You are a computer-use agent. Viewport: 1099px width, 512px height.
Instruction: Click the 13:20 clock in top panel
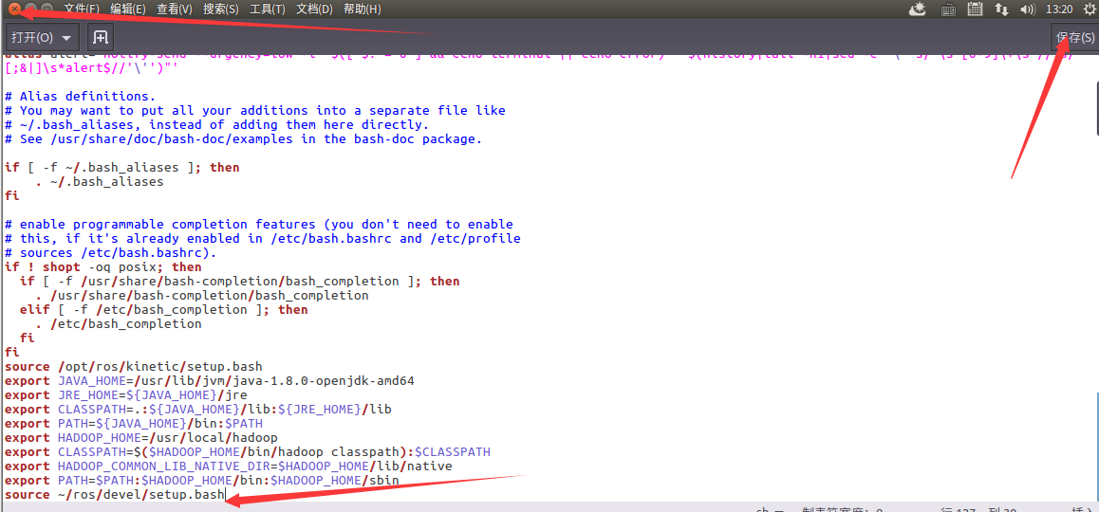1058,9
